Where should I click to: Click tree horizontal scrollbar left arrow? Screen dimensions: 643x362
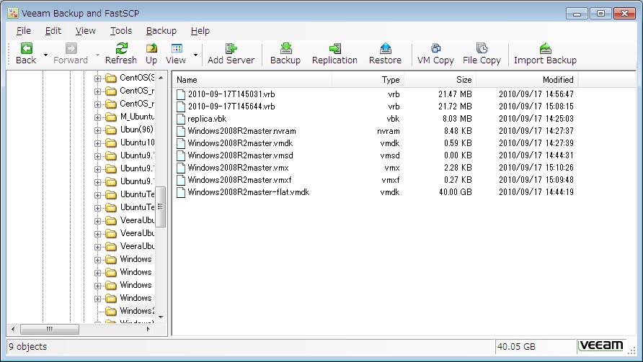(13, 329)
